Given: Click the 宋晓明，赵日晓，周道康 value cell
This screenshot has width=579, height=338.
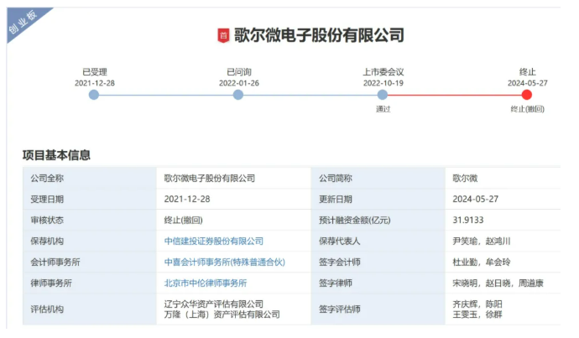Looking at the screenshot, I should (503, 283).
